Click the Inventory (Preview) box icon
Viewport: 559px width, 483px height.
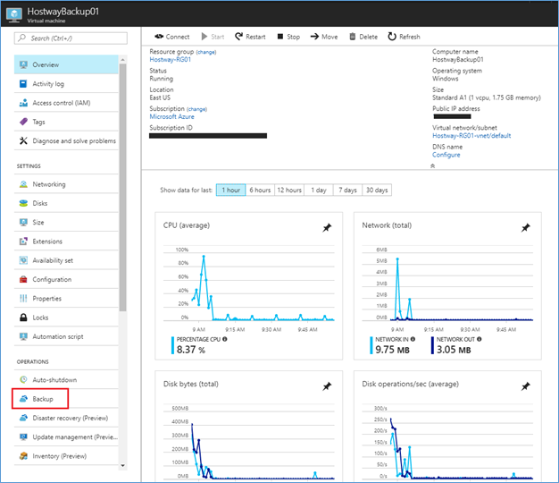(23, 456)
